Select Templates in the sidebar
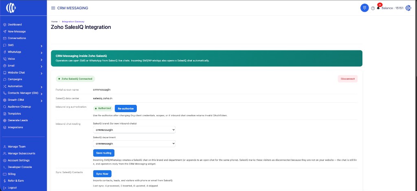Image resolution: width=417 pixels, height=191 pixels. 14,113
